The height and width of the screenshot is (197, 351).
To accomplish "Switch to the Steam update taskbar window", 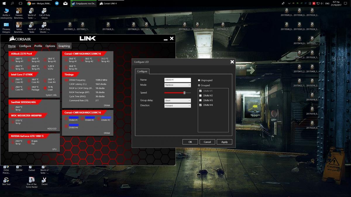I will click(x=84, y=4).
